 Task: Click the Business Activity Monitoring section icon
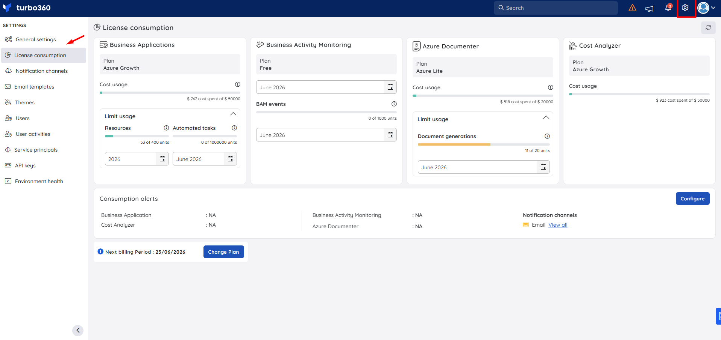click(260, 45)
